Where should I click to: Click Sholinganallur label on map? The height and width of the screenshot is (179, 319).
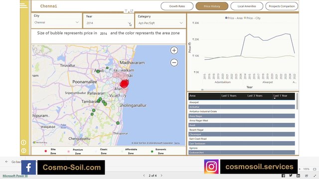pos(133,105)
